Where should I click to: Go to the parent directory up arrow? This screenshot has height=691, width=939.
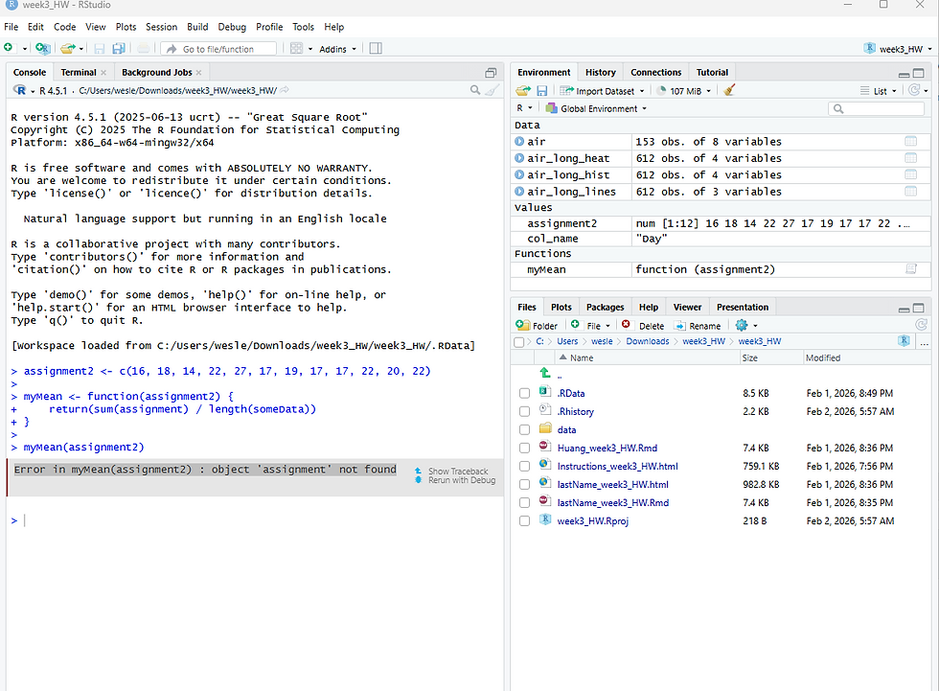[x=545, y=373]
